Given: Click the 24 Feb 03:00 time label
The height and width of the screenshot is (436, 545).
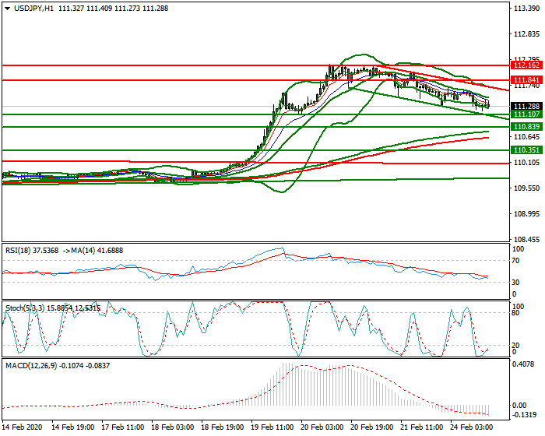Looking at the screenshot, I should coord(472,427).
